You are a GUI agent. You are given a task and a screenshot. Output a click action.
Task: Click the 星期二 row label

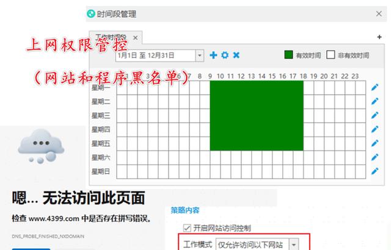coord(101,101)
